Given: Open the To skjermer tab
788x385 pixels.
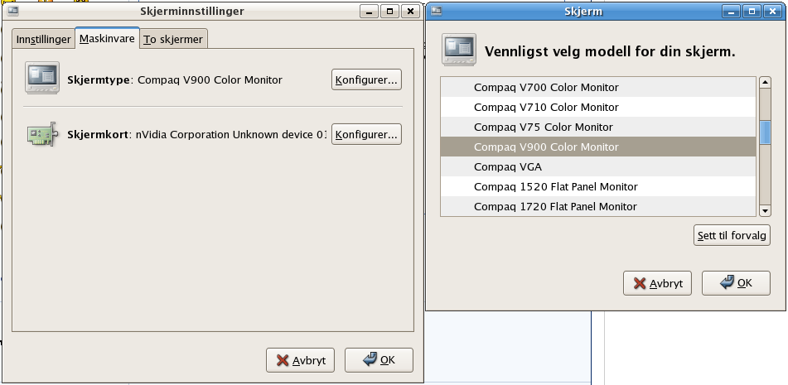Looking at the screenshot, I should tap(173, 39).
